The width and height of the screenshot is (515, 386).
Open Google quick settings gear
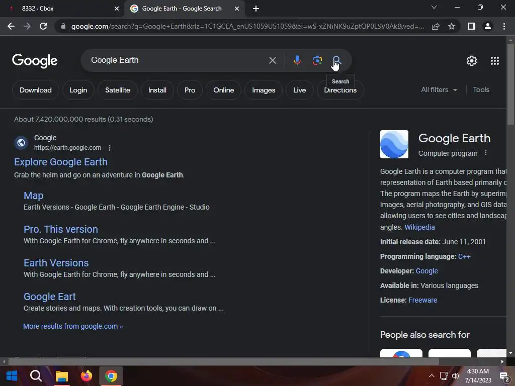pos(472,61)
